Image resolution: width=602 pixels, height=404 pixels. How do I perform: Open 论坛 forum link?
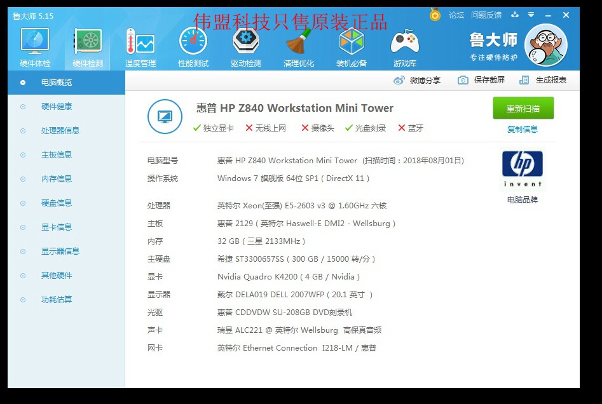(x=456, y=15)
